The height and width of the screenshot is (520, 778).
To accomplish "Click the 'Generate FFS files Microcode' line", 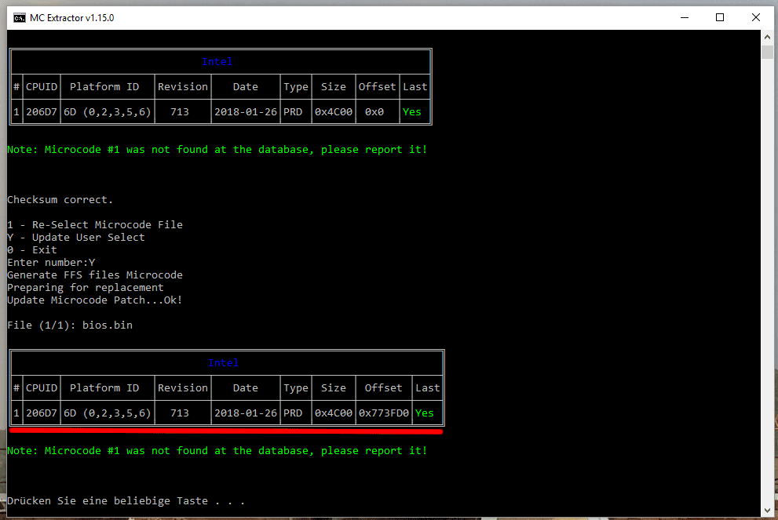I will click(95, 275).
